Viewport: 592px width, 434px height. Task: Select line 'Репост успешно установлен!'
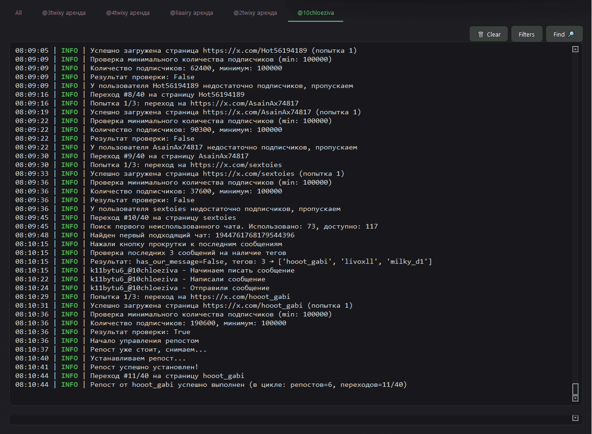(x=107, y=367)
